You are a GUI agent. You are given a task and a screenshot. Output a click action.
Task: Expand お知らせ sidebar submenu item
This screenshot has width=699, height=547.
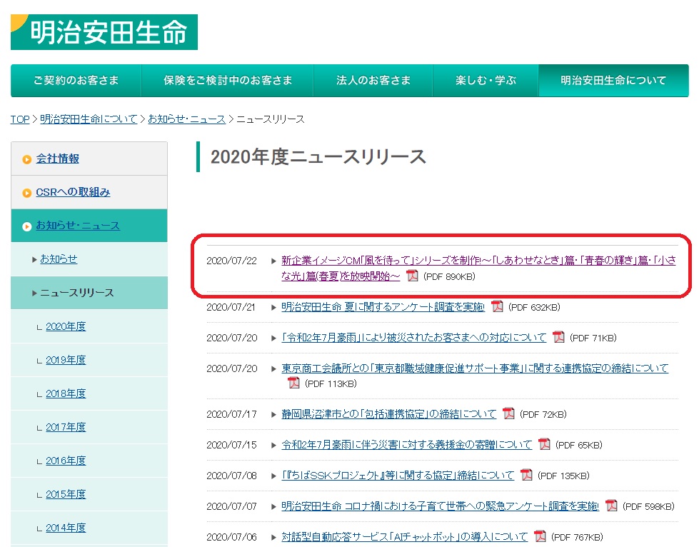[59, 259]
